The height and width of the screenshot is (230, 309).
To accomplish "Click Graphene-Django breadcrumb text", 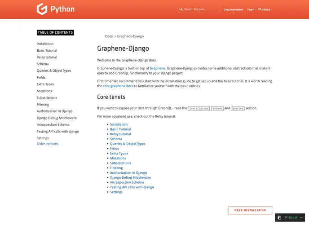I will point(130,36).
